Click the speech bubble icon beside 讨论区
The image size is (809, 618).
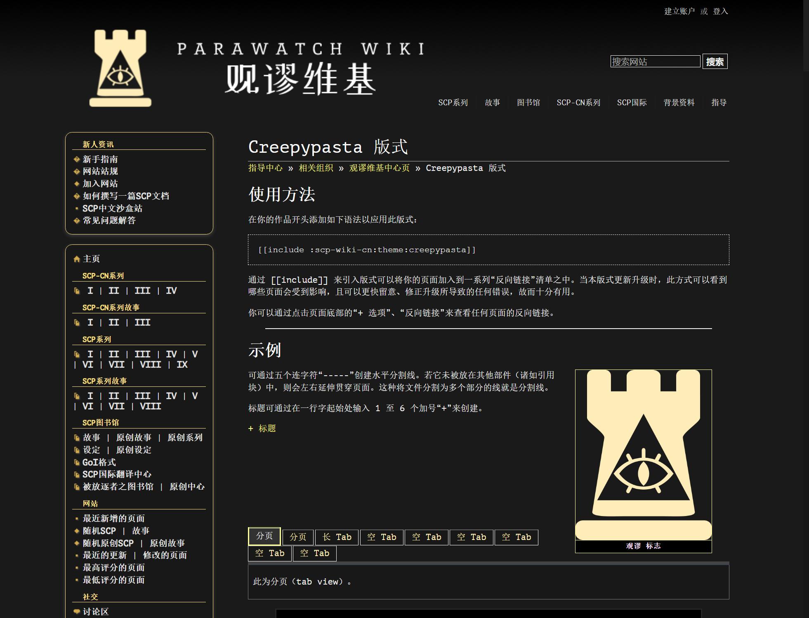coord(77,611)
